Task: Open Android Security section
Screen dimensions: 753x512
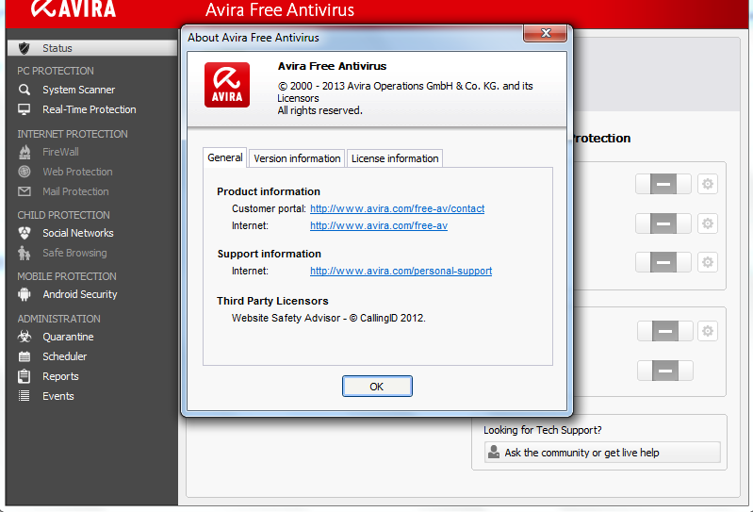Action: [x=80, y=294]
